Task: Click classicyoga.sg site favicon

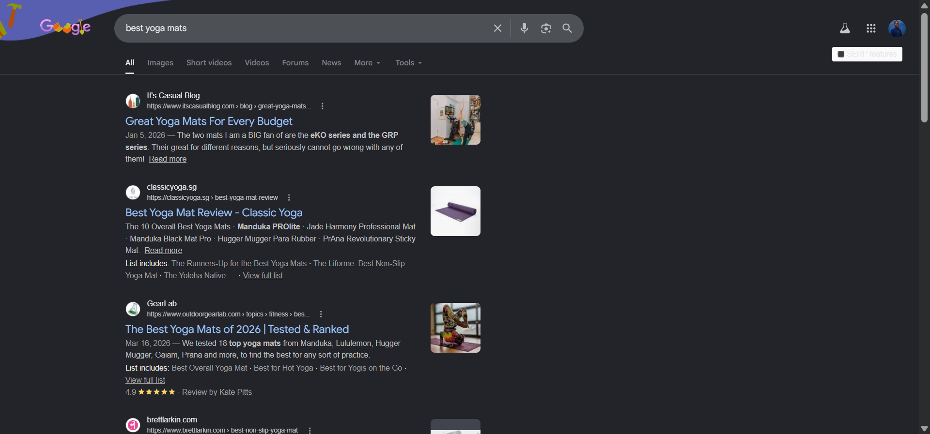Action: 133,192
